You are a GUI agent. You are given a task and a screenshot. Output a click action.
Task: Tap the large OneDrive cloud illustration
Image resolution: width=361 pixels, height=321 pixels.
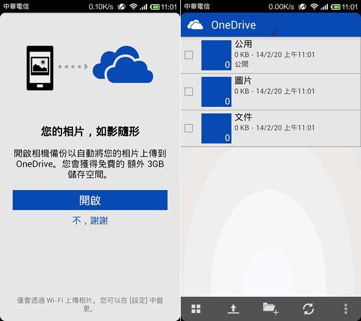(x=123, y=65)
